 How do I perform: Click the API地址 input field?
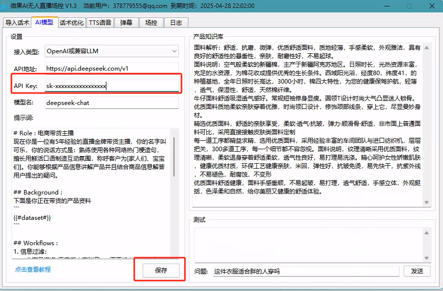click(x=111, y=68)
